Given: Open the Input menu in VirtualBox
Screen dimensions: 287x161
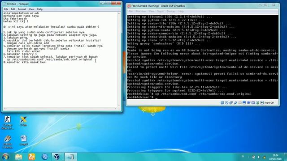Looking at the screenshot, I should tap(161, 11).
